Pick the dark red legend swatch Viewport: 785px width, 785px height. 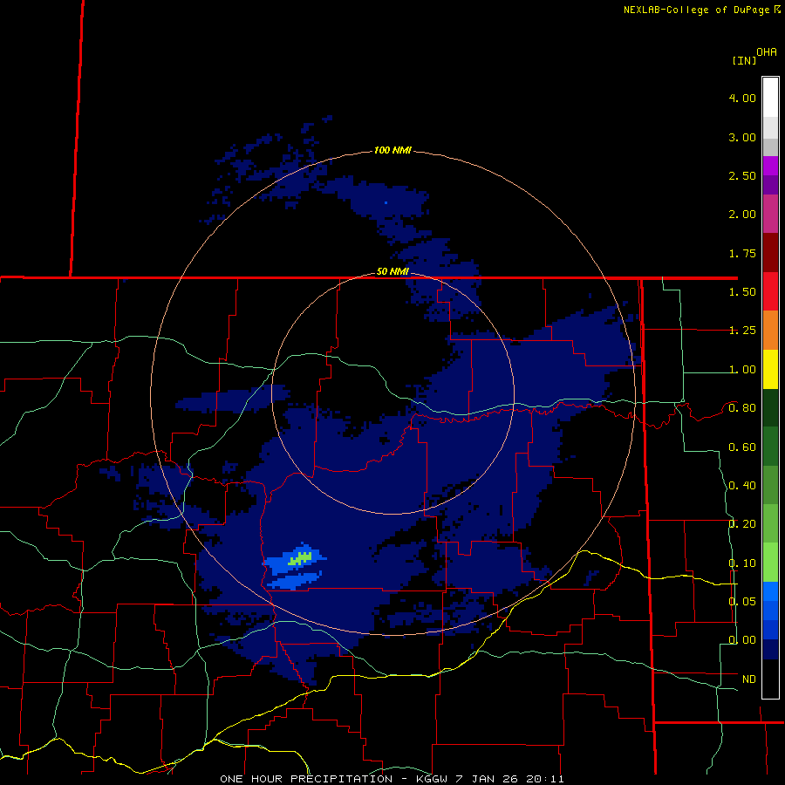coord(770,252)
